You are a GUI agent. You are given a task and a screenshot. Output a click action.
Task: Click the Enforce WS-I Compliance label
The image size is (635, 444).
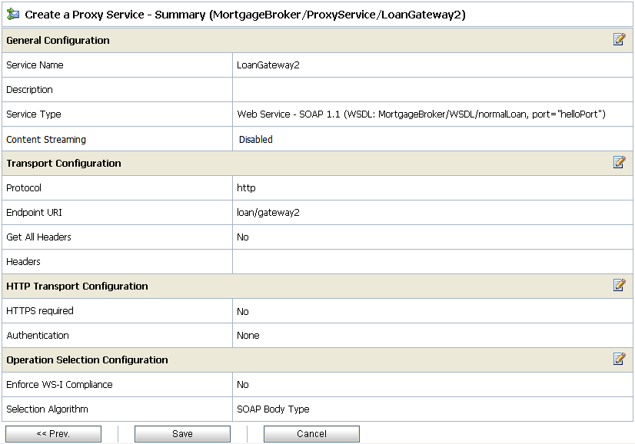[59, 385]
